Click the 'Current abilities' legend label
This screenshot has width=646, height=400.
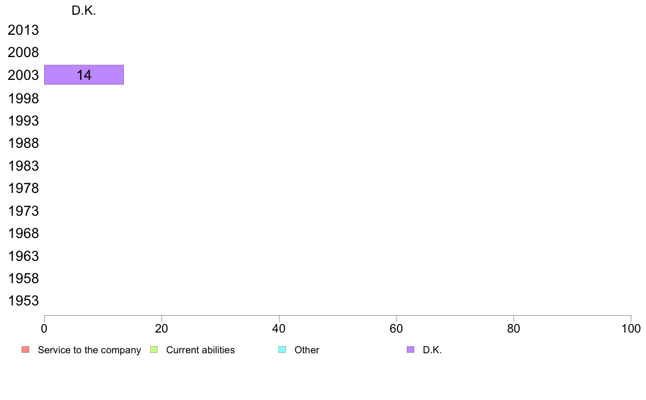coord(200,350)
